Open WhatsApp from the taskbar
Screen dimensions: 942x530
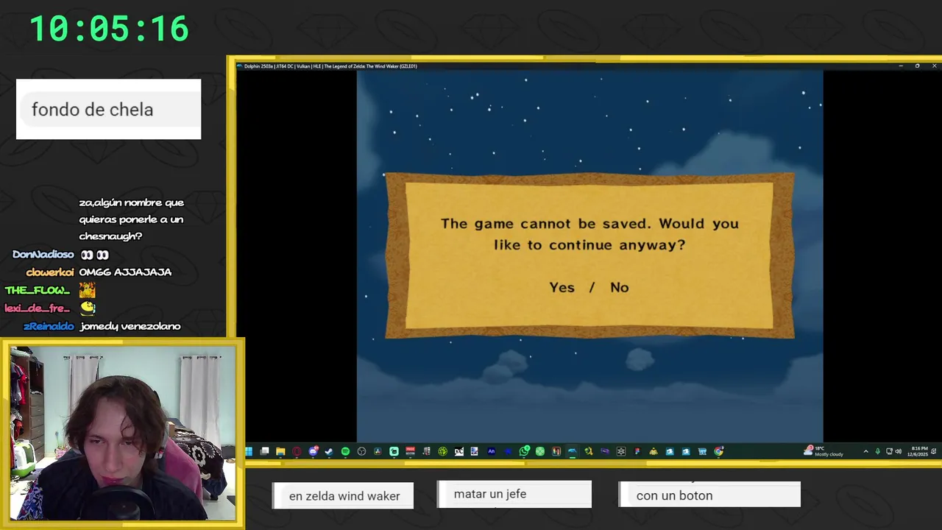[x=524, y=451]
